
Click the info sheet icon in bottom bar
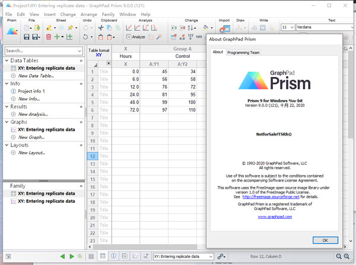[x=113, y=256]
